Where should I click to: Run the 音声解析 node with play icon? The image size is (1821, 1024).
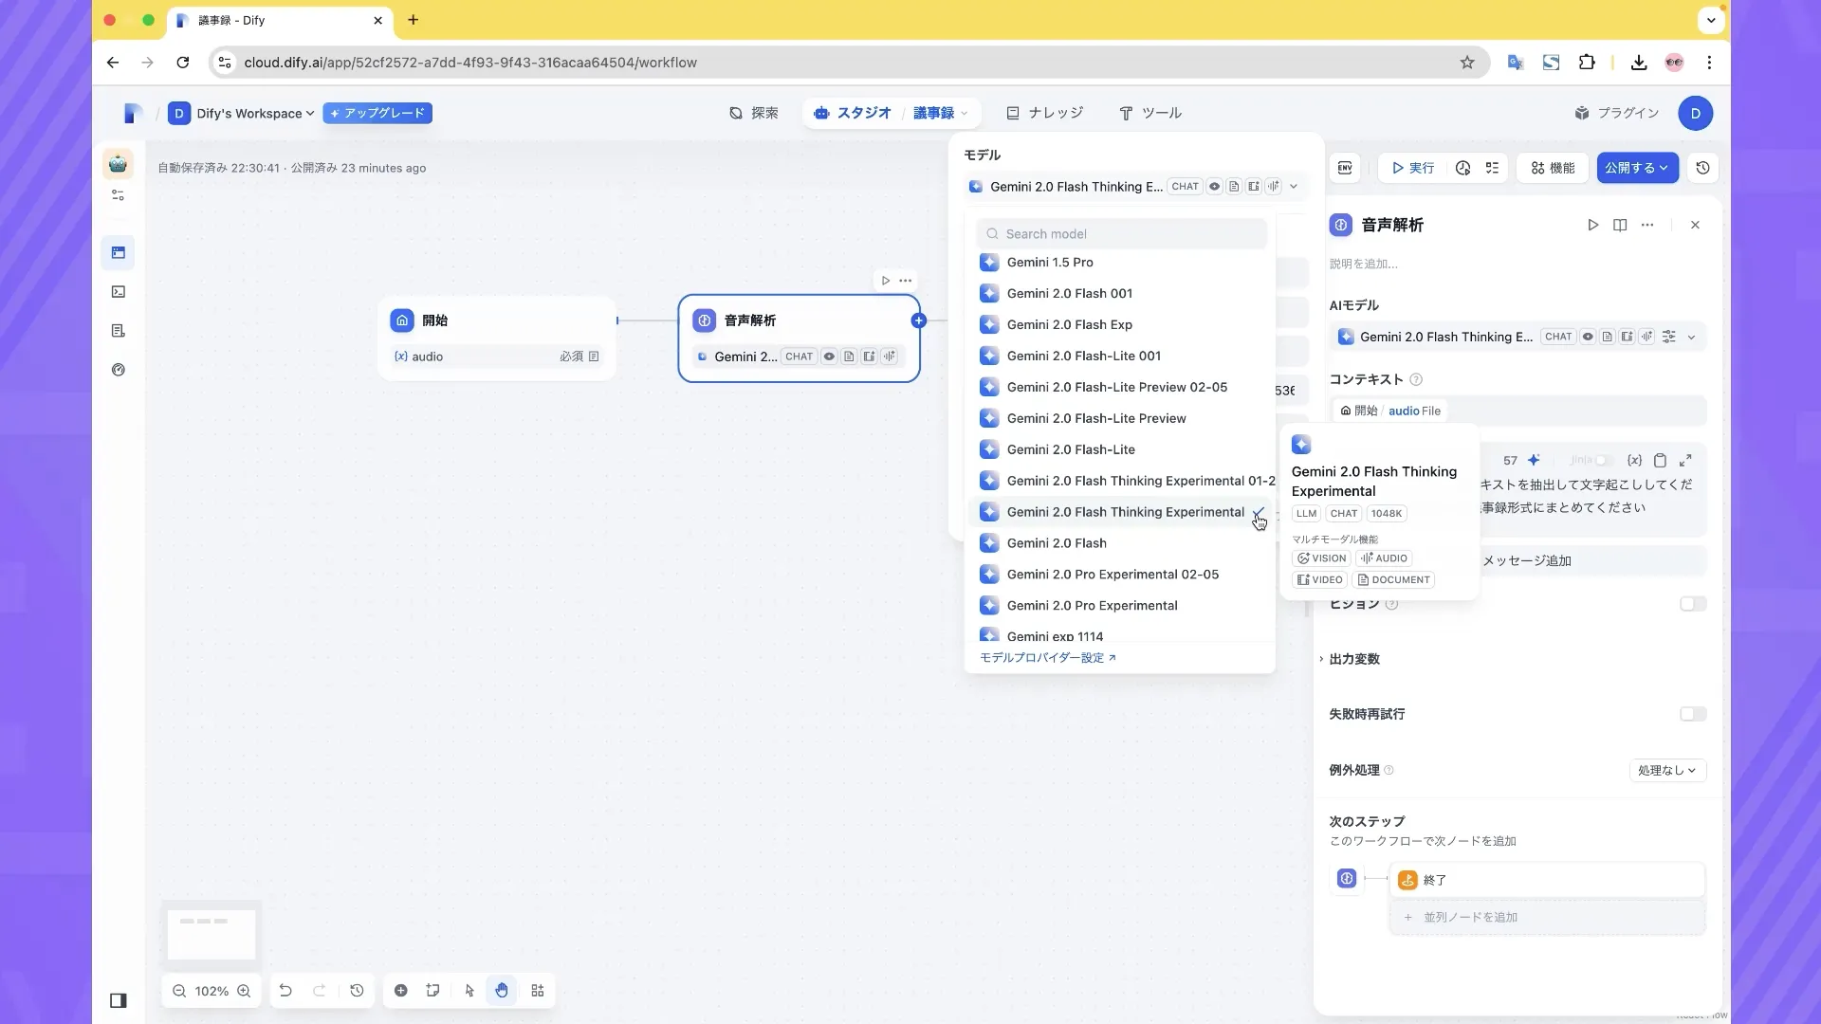(x=1592, y=225)
